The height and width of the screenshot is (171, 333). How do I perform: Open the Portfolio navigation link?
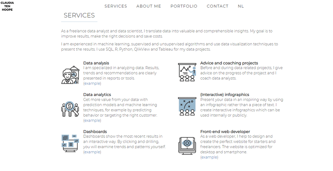point(184,6)
